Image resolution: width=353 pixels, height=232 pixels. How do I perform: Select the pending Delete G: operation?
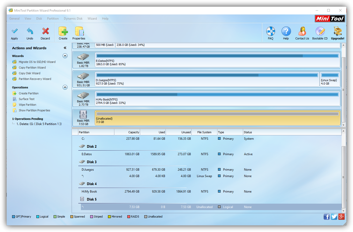39,124
